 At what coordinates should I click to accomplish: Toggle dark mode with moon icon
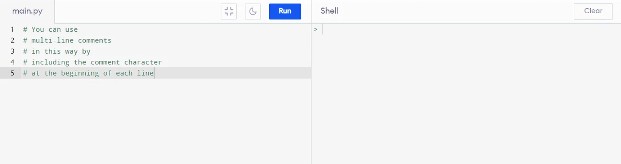[x=253, y=12]
